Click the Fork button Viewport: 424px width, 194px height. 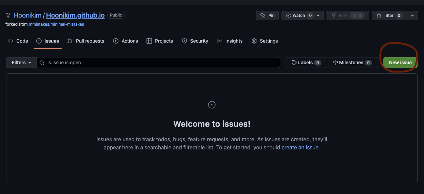point(348,16)
